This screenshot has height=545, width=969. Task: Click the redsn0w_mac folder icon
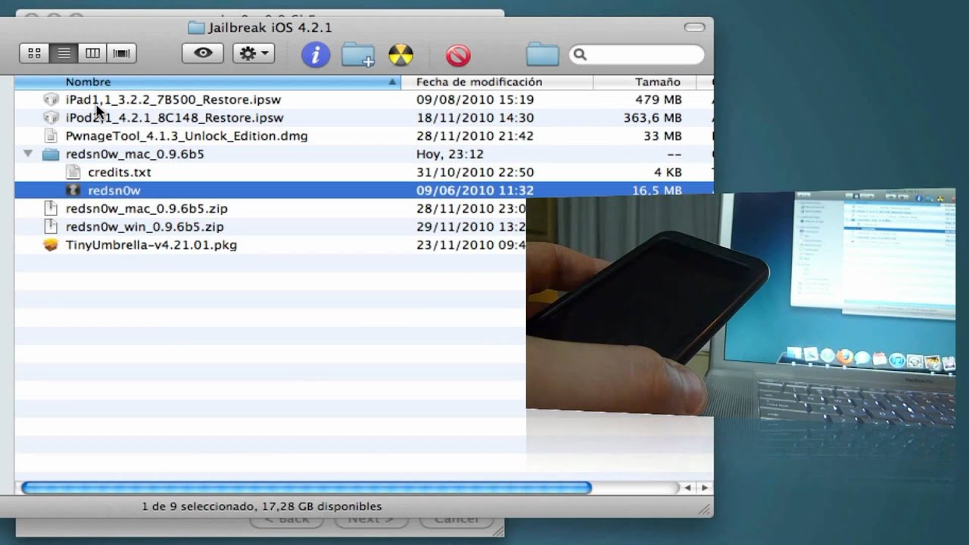(x=51, y=154)
